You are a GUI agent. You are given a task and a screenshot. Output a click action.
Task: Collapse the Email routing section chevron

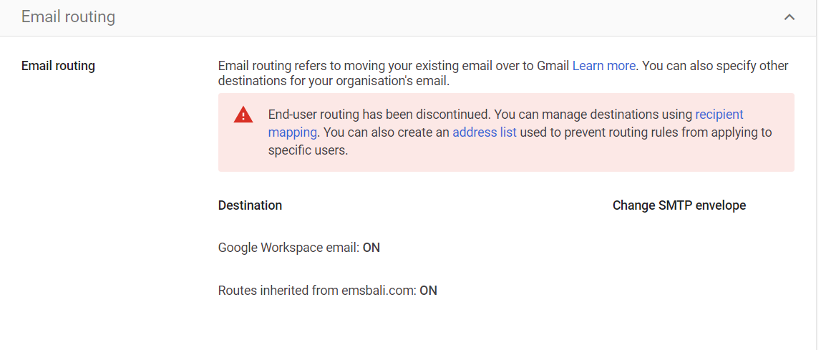click(x=789, y=17)
